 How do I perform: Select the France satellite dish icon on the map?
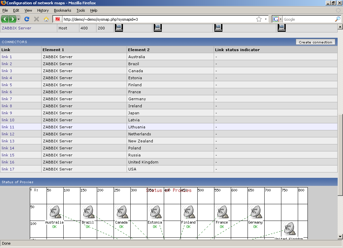click(x=222, y=212)
